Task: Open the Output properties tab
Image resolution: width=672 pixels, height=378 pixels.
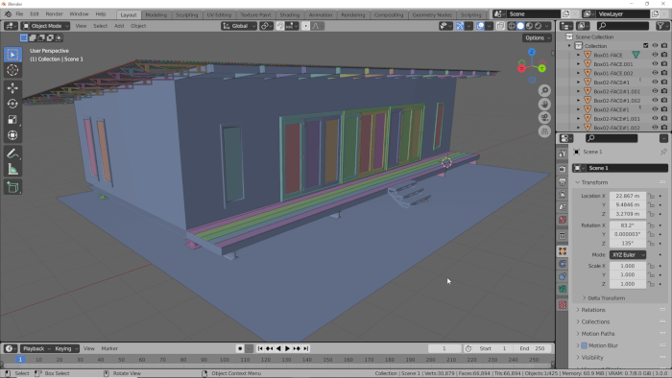Action: (x=563, y=182)
